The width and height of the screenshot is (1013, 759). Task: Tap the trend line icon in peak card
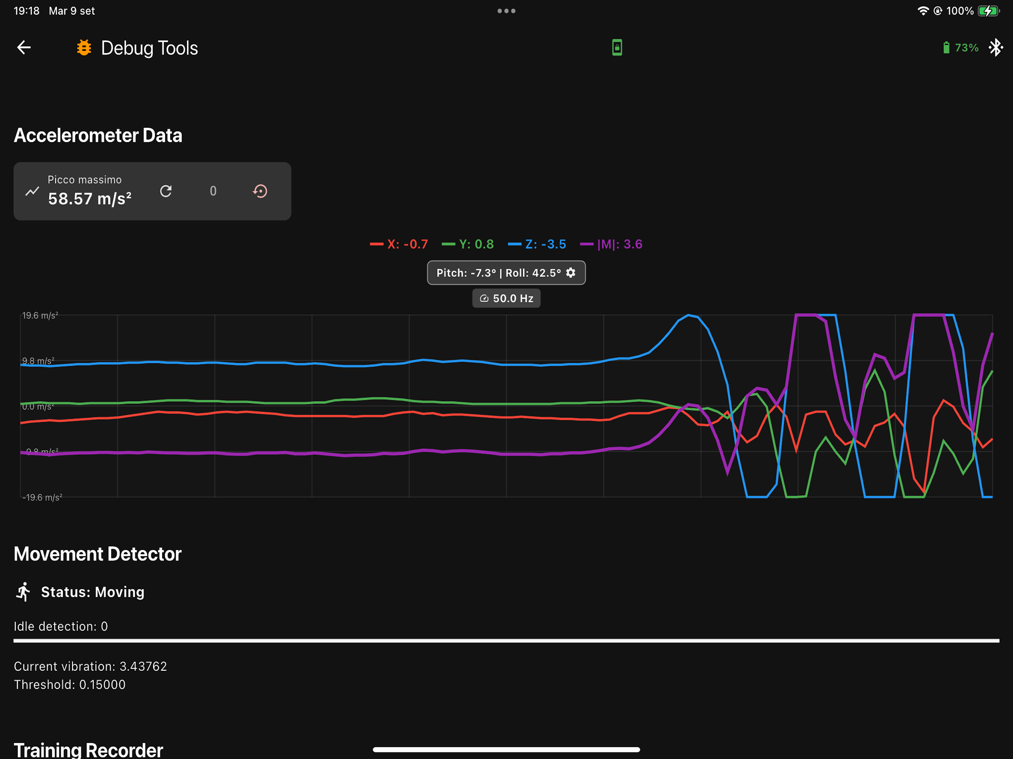click(x=32, y=191)
